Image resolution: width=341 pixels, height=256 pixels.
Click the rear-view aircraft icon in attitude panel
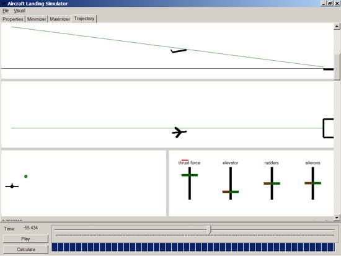[12, 186]
